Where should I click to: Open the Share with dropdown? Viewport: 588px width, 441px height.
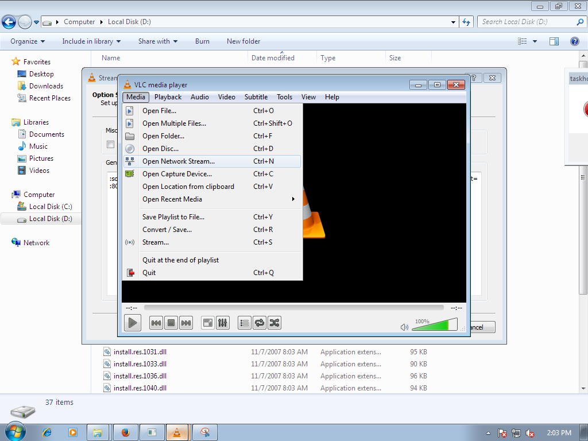(x=157, y=41)
